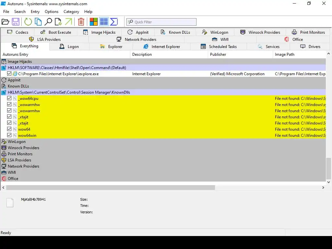Sort by Image Path column header
332x249 pixels.
(299, 54)
